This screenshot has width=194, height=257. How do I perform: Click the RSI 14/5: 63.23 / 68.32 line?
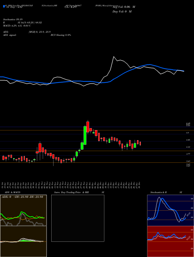(23, 23)
